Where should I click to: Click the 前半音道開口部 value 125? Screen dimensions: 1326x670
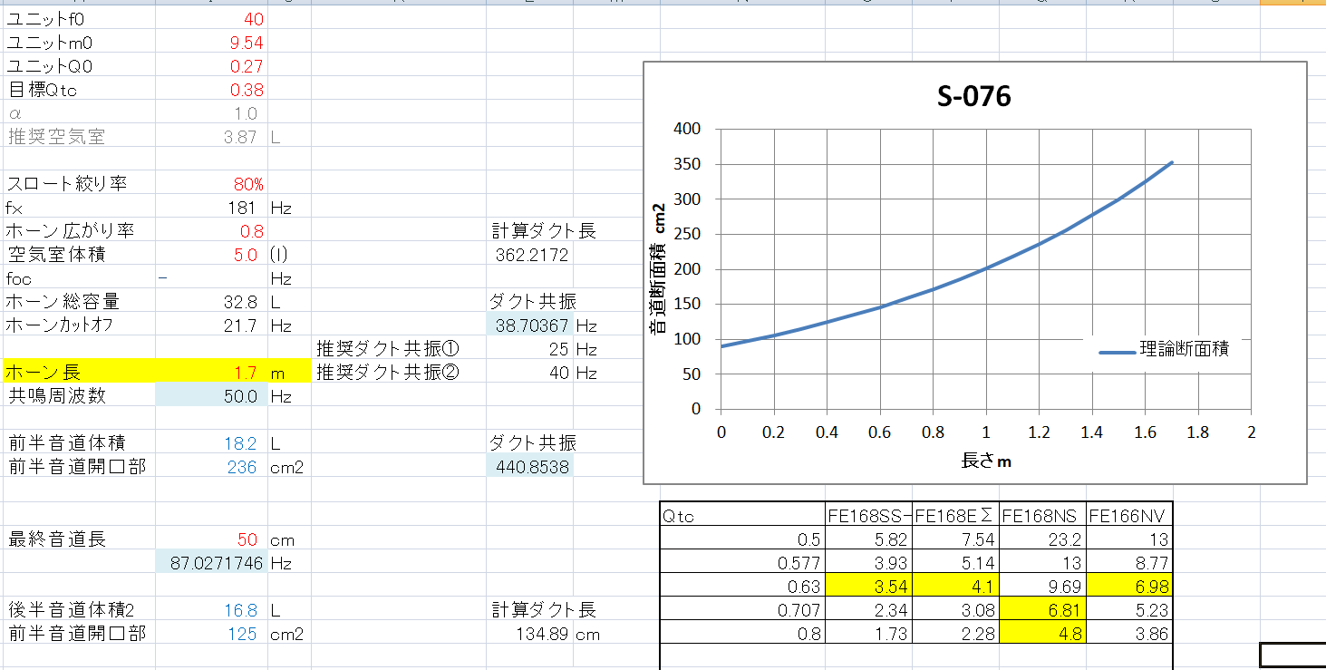pyautogui.click(x=211, y=634)
